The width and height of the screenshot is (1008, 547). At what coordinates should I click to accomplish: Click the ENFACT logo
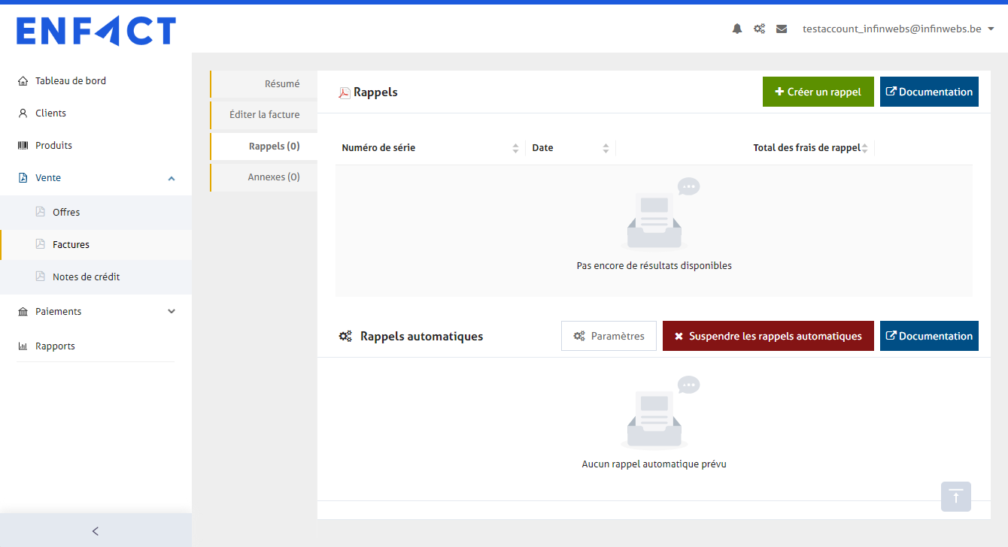[x=96, y=32]
